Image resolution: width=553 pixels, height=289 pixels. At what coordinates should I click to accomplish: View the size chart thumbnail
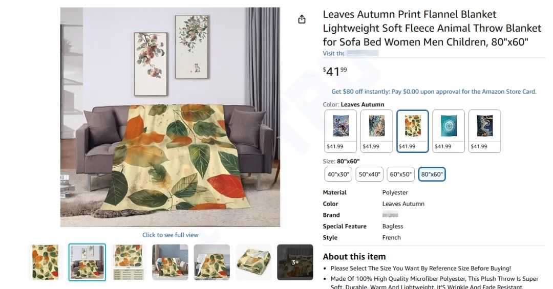129,262
